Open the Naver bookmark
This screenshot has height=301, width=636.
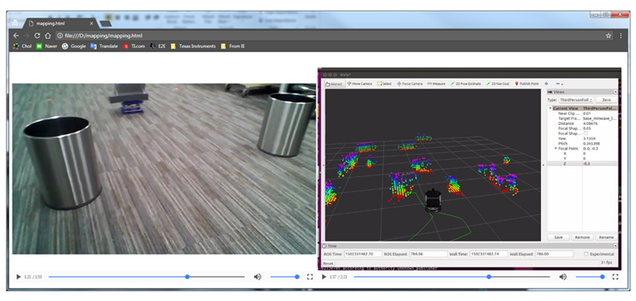click(x=46, y=46)
